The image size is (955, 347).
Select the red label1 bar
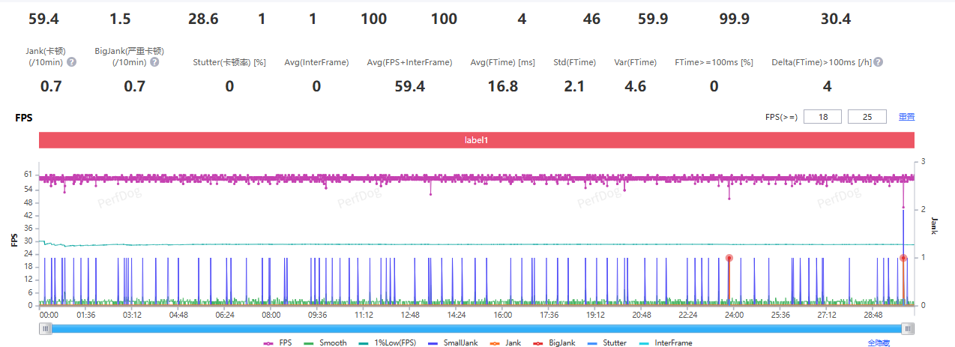point(477,140)
